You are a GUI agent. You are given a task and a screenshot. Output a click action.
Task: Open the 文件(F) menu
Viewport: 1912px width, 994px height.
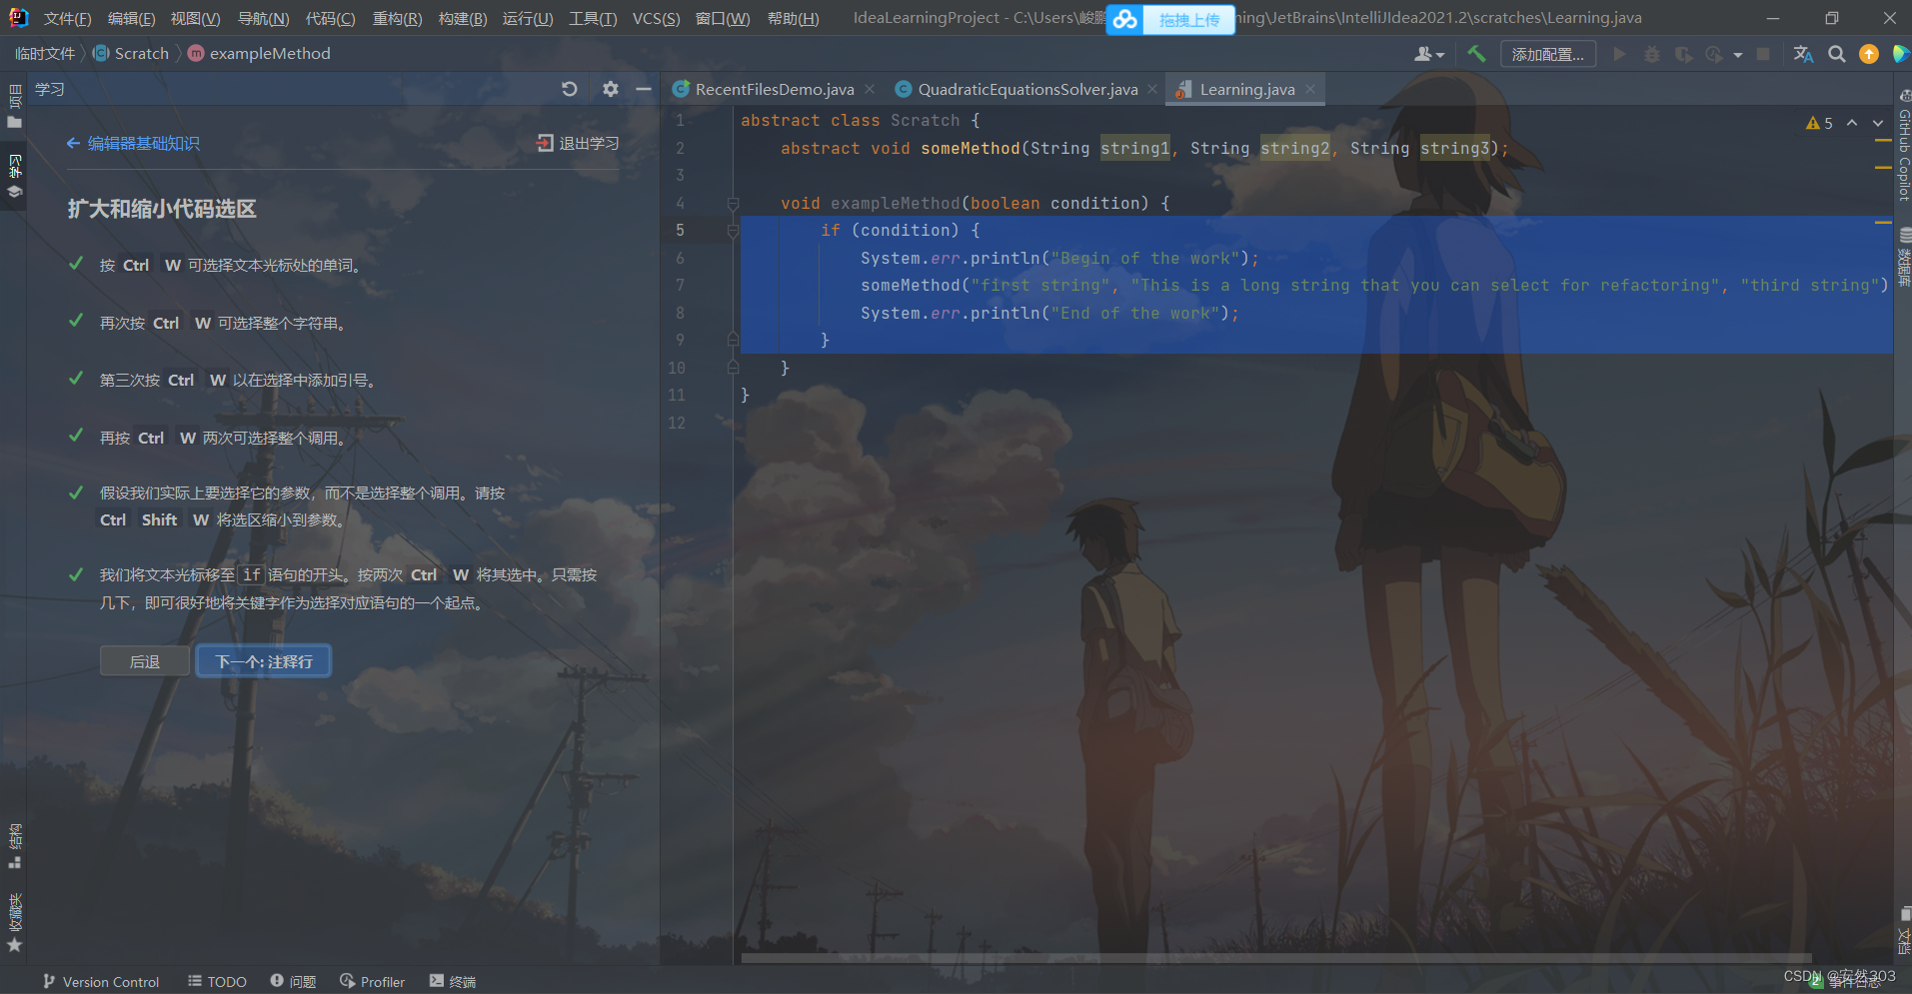pos(68,18)
